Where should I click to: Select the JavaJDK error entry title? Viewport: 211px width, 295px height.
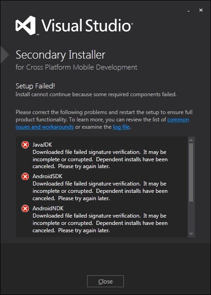click(x=42, y=144)
